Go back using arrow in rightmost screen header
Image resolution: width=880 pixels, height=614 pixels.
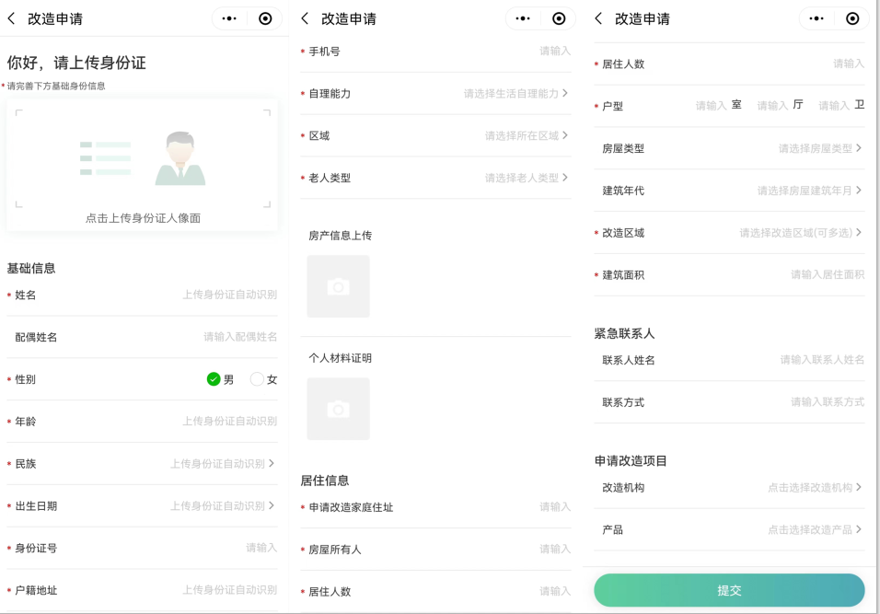pos(599,18)
